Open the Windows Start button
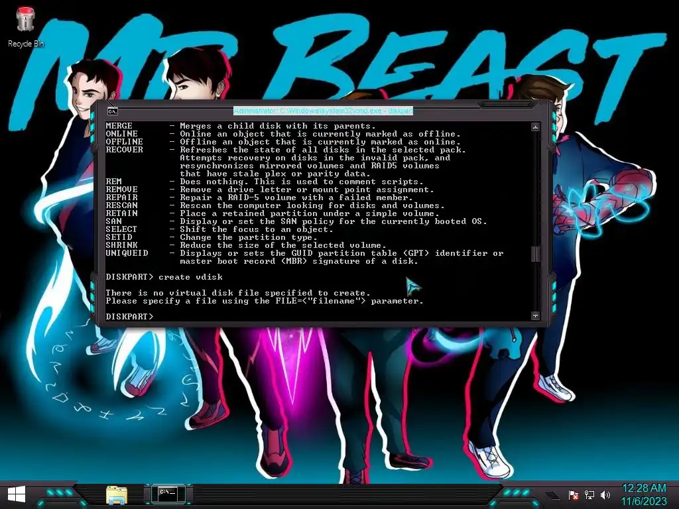679x509 pixels. pos(17,494)
